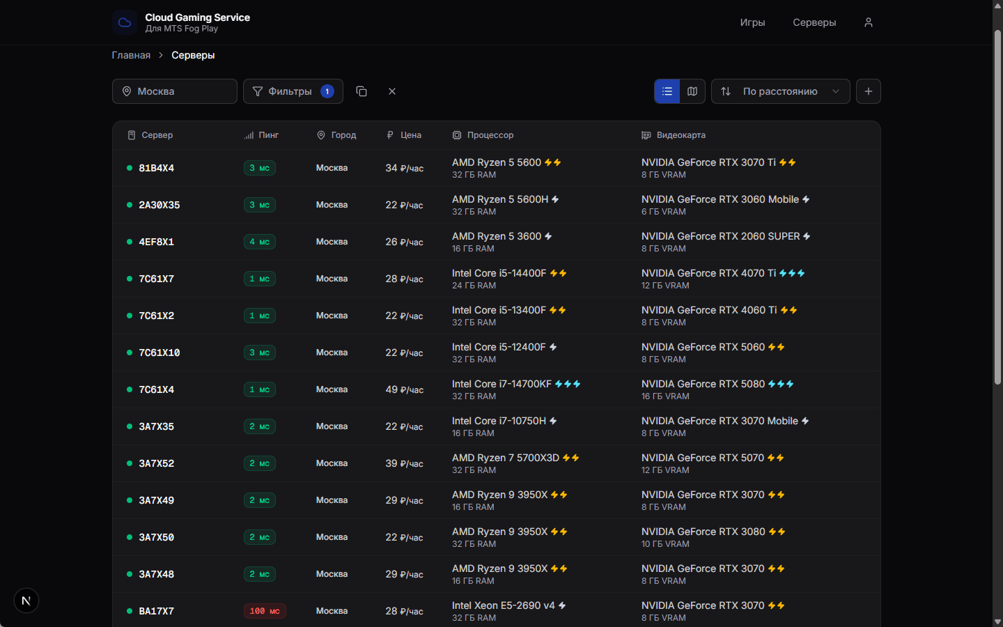Viewport: 1003px width, 627px height.
Task: Copy filters using the duplicate icon
Action: click(x=361, y=91)
